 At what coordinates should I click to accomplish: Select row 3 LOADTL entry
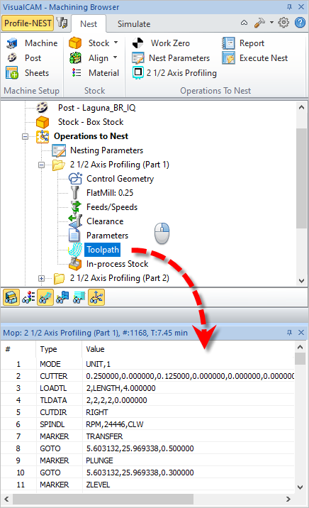(x=147, y=388)
